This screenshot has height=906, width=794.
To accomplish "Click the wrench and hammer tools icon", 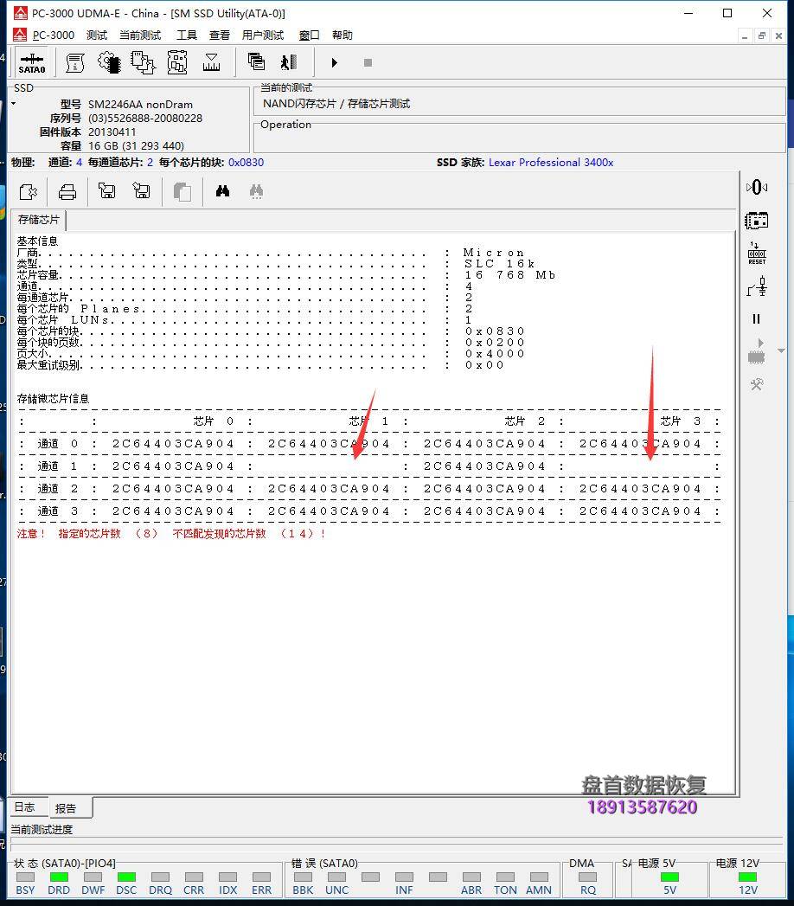I will pos(757,384).
